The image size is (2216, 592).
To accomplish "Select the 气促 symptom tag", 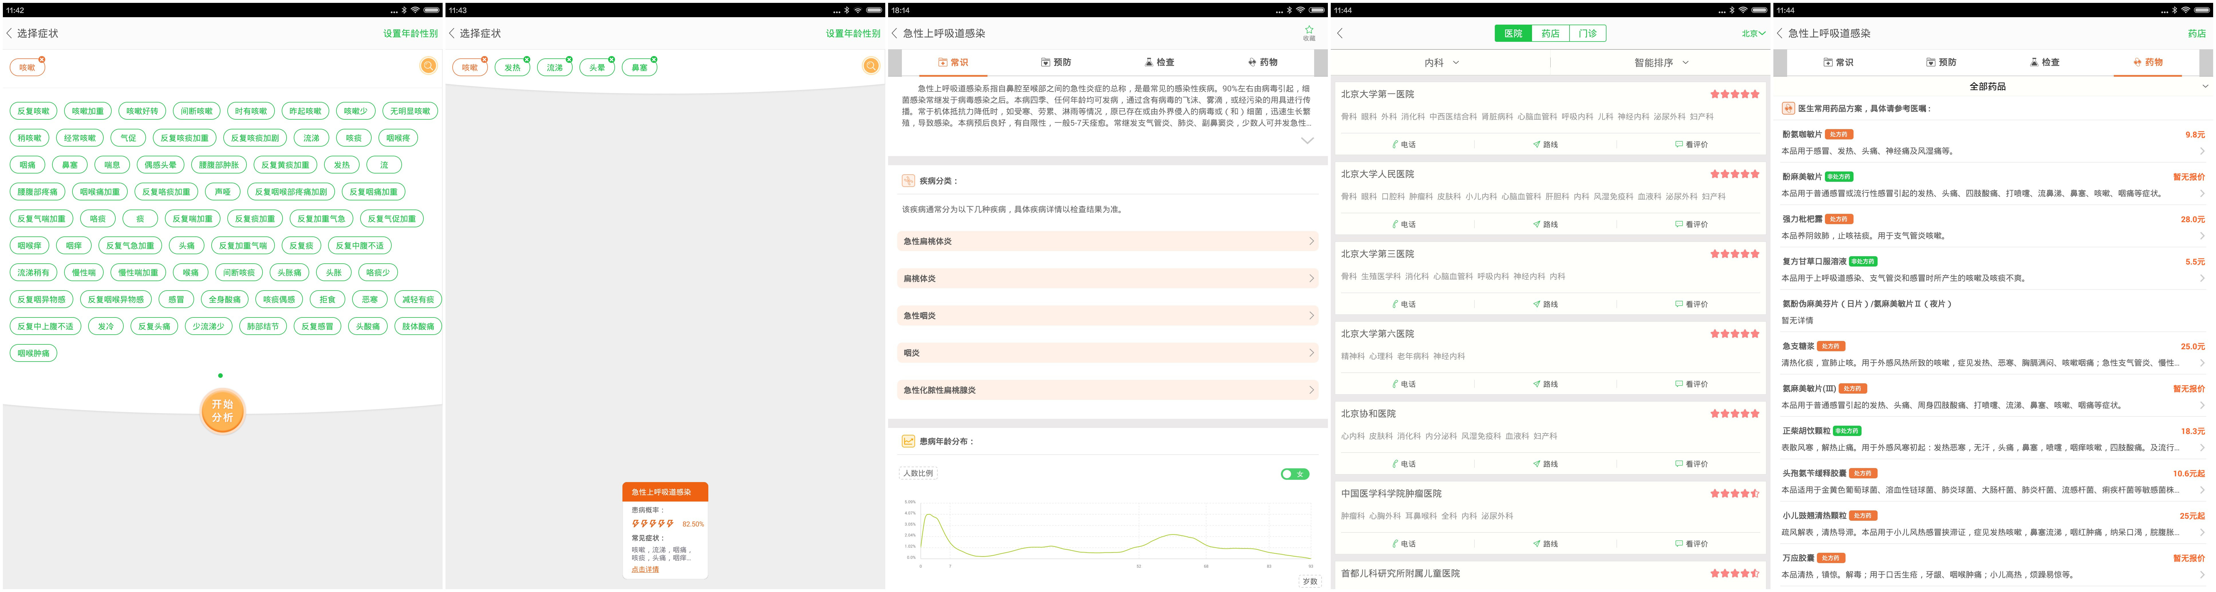I will click(x=128, y=138).
